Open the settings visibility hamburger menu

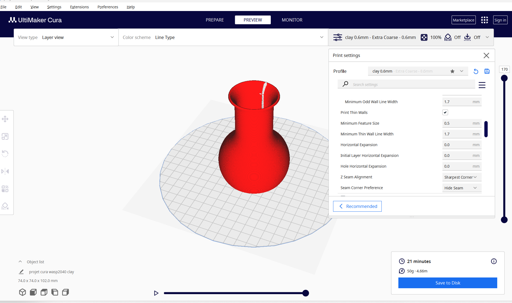(x=482, y=85)
